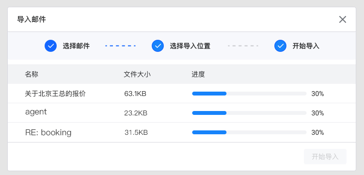Select the RE: booking mail row
Viewport: 364px width, 175px height.
pyautogui.click(x=182, y=132)
